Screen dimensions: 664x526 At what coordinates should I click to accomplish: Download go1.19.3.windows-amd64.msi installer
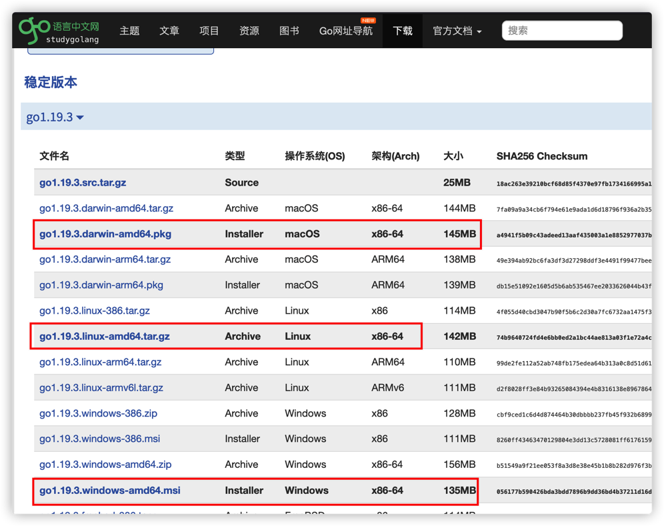pos(110,491)
